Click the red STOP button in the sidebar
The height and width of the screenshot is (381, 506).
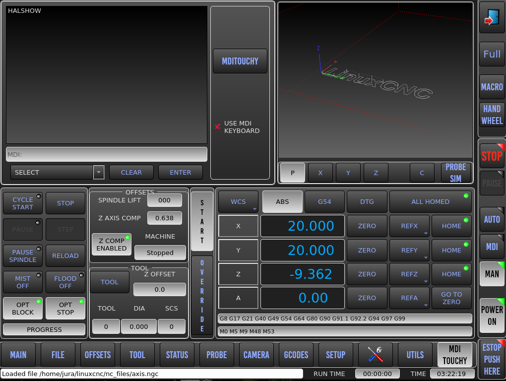tap(492, 156)
